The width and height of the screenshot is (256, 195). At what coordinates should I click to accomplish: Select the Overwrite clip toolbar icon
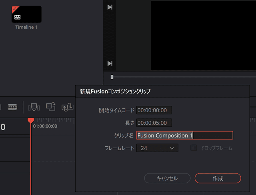pyautogui.click(x=51, y=107)
